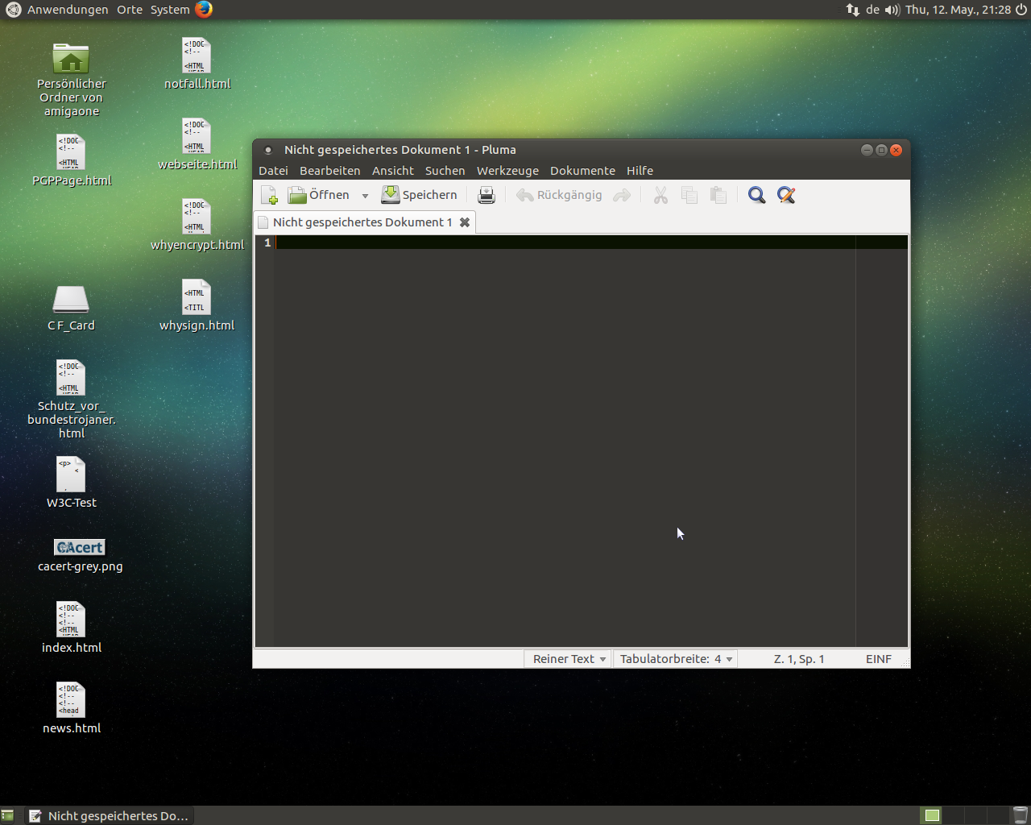Click the print icon in the toolbar
This screenshot has height=825, width=1031.
pos(487,195)
